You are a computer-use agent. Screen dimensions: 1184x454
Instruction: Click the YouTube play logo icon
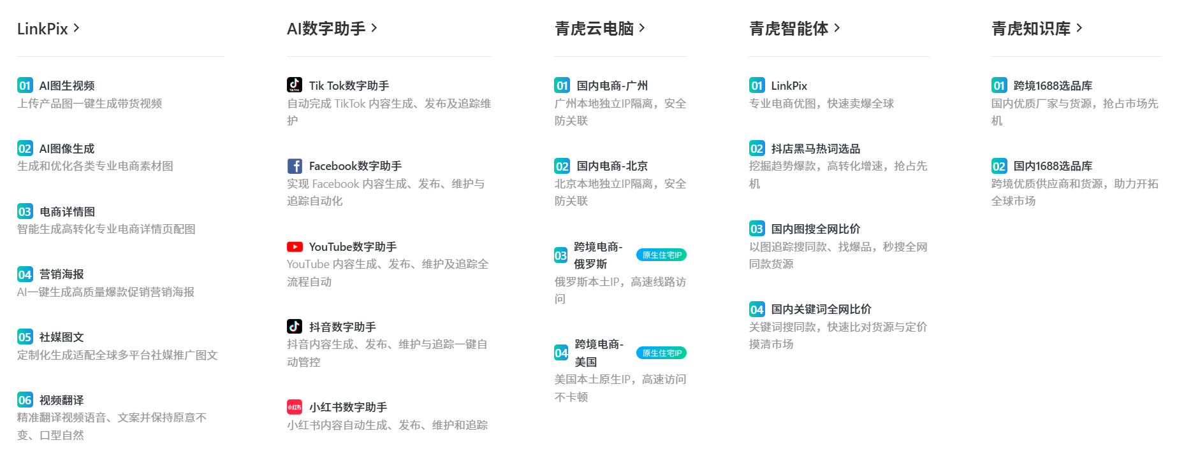click(294, 246)
